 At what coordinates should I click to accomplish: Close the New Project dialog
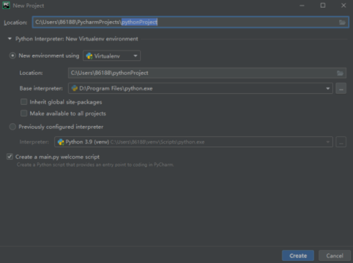pyautogui.click(x=344, y=5)
